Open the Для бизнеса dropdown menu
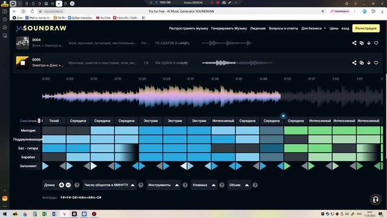The height and width of the screenshot is (218, 387). 313,28
